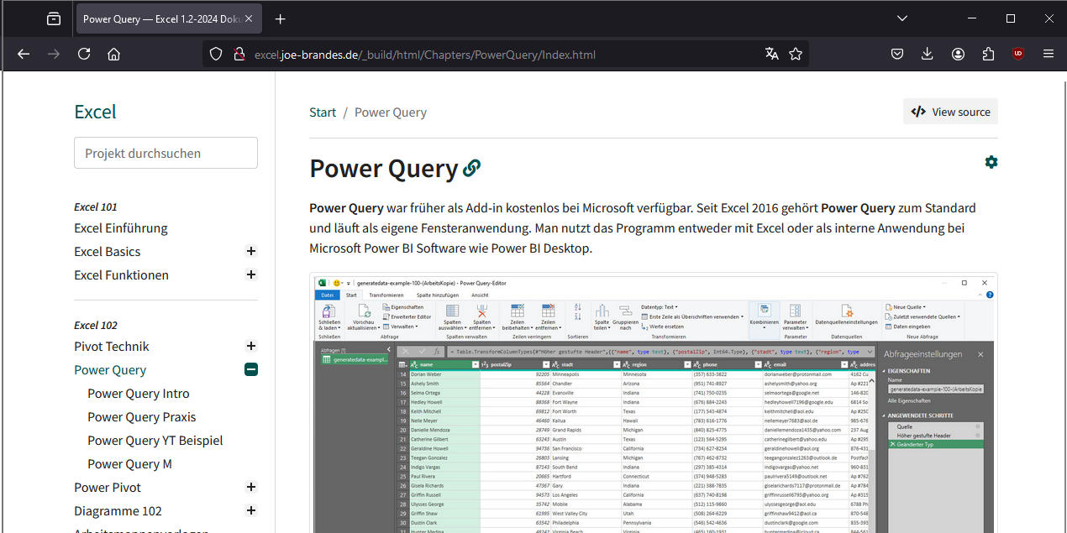The height and width of the screenshot is (533, 1067).
Task: Click the address bar URL field
Action: pos(504,55)
